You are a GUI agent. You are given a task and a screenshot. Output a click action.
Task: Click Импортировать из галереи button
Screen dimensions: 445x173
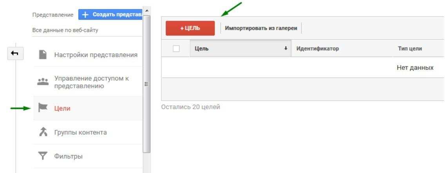tap(260, 28)
